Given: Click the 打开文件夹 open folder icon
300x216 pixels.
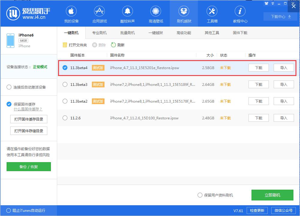Looking at the screenshot, I should (x=65, y=45).
